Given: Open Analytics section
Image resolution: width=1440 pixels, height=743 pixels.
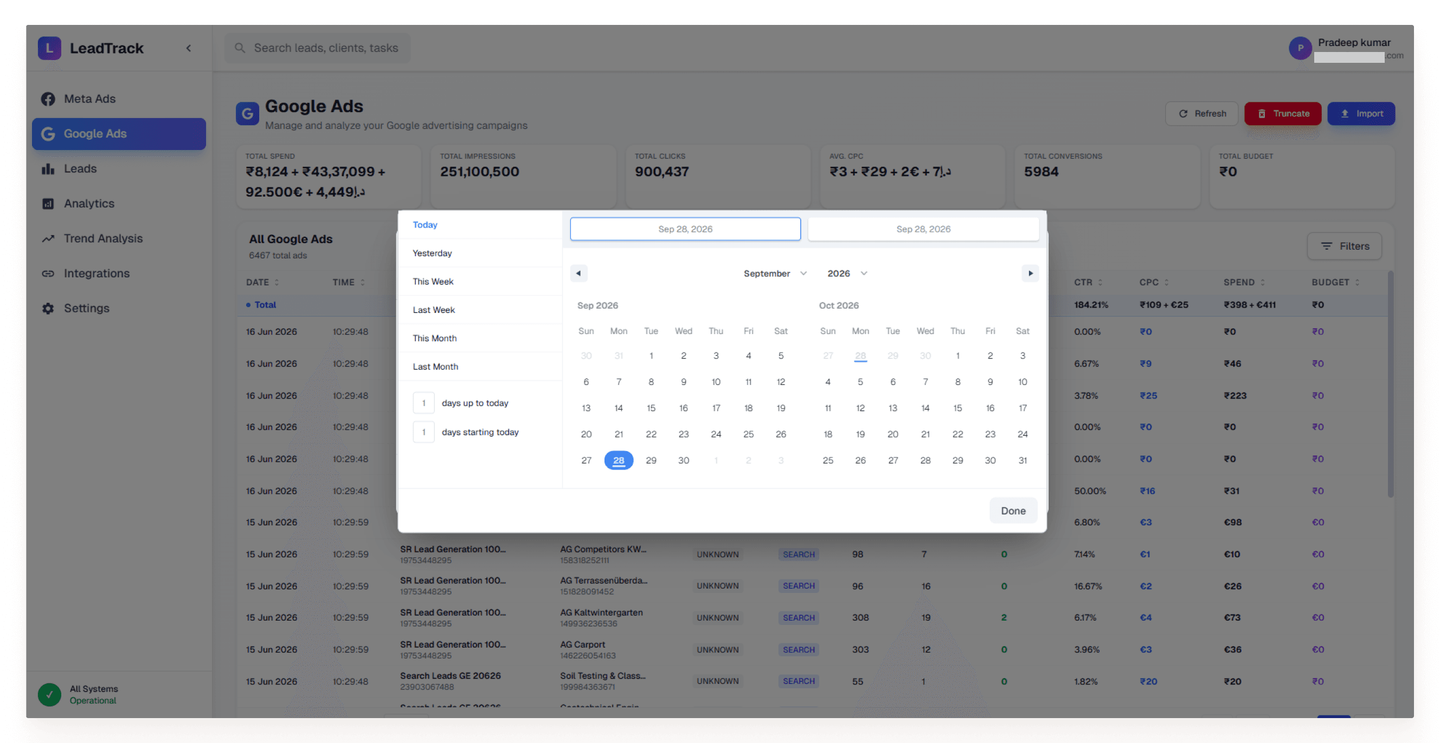Looking at the screenshot, I should tap(119, 204).
